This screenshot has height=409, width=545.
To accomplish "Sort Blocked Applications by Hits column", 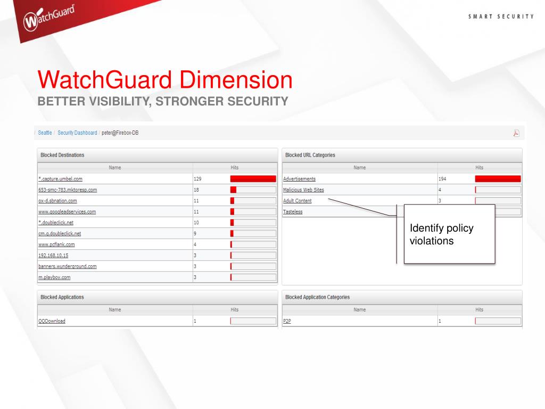I will [235, 309].
